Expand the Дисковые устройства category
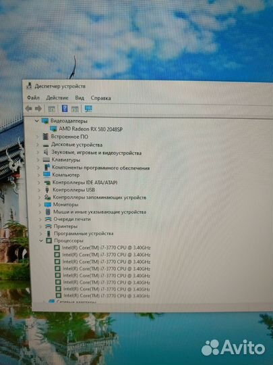The width and height of the screenshot is (273, 365). point(38,145)
